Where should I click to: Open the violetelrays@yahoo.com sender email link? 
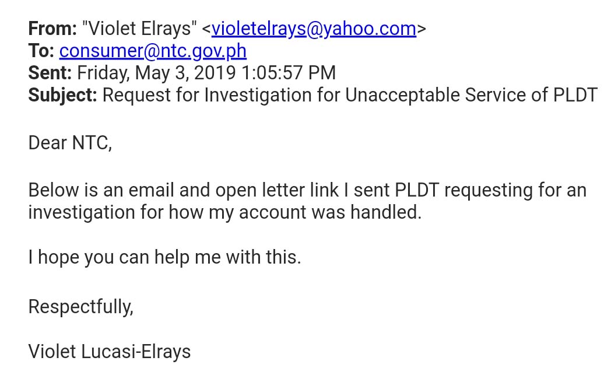click(x=314, y=29)
